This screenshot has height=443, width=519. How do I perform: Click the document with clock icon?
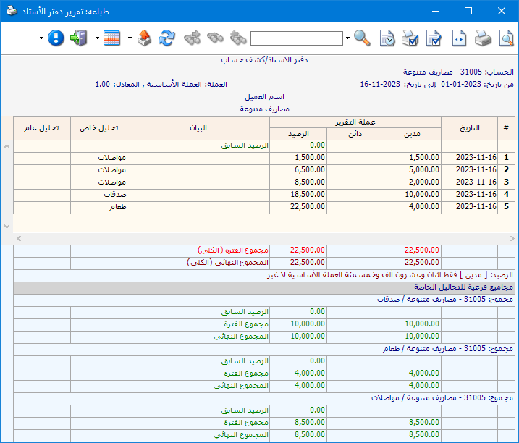(x=387, y=38)
